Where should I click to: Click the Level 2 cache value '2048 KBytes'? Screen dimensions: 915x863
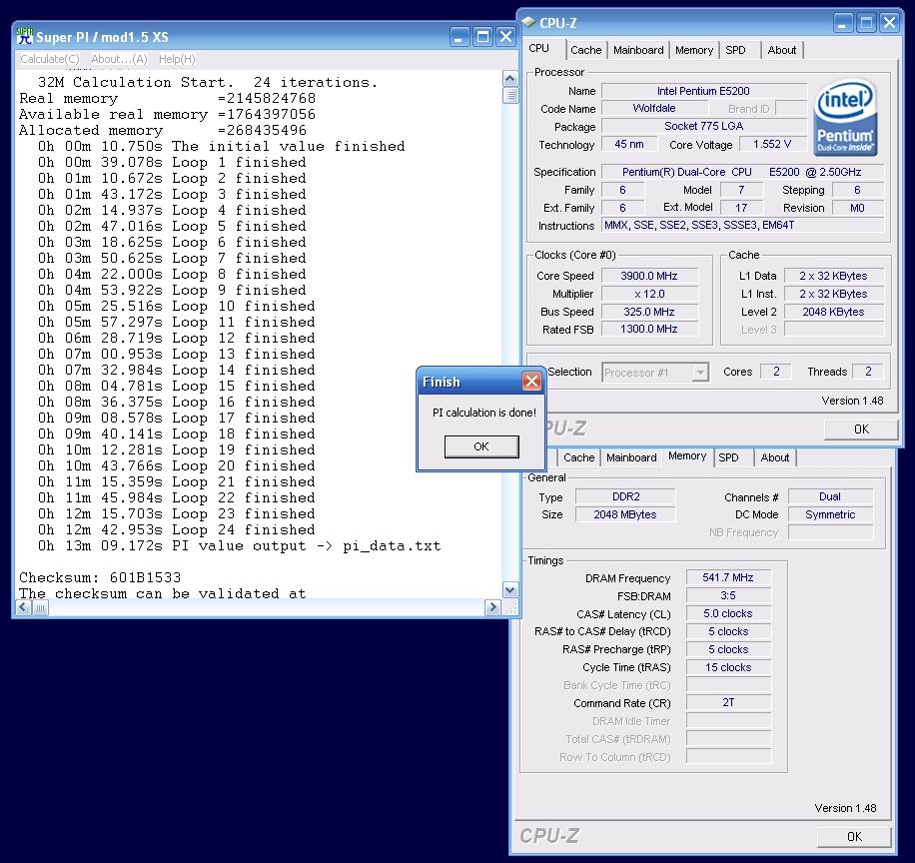click(x=833, y=313)
